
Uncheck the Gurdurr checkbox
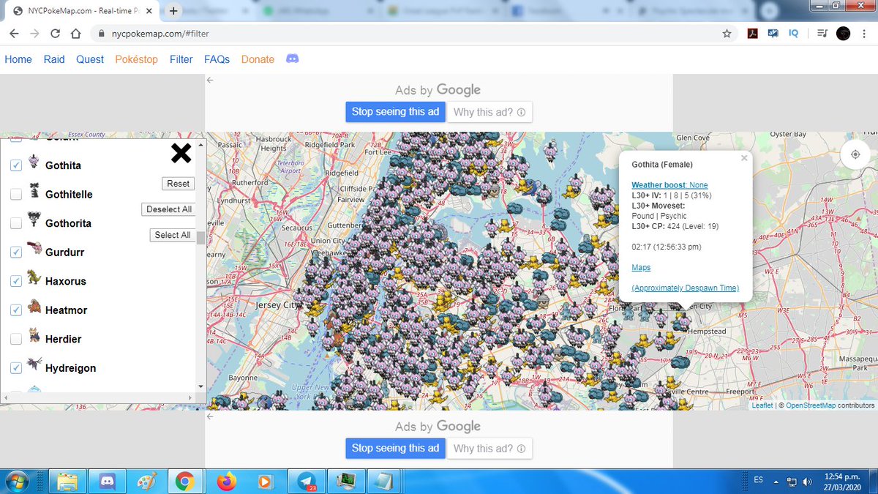[15, 252]
